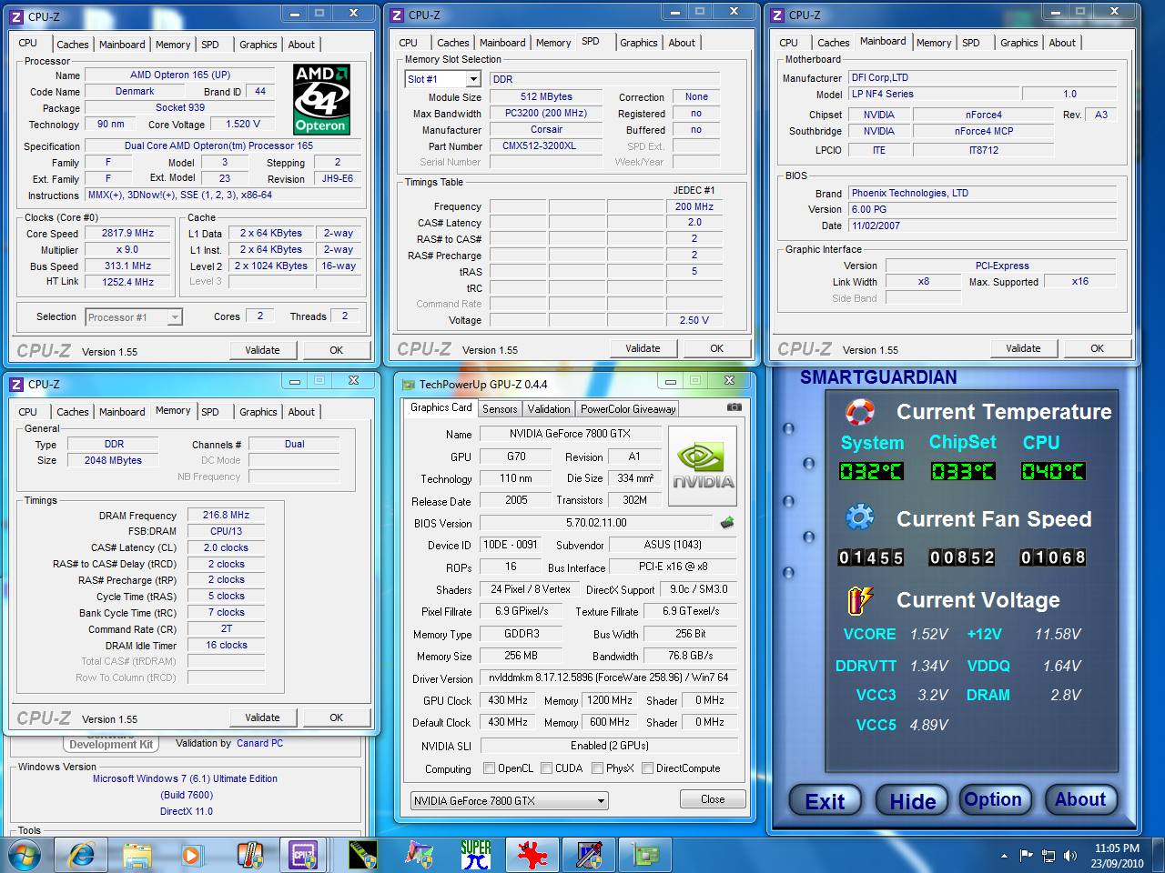The image size is (1165, 873).
Task: Click the gear Current Fan Speed icon
Action: click(x=860, y=517)
